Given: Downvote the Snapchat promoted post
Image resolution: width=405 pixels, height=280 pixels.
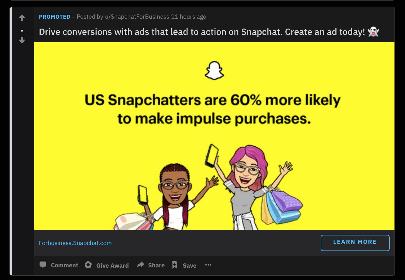Looking at the screenshot, I should (x=22, y=40).
